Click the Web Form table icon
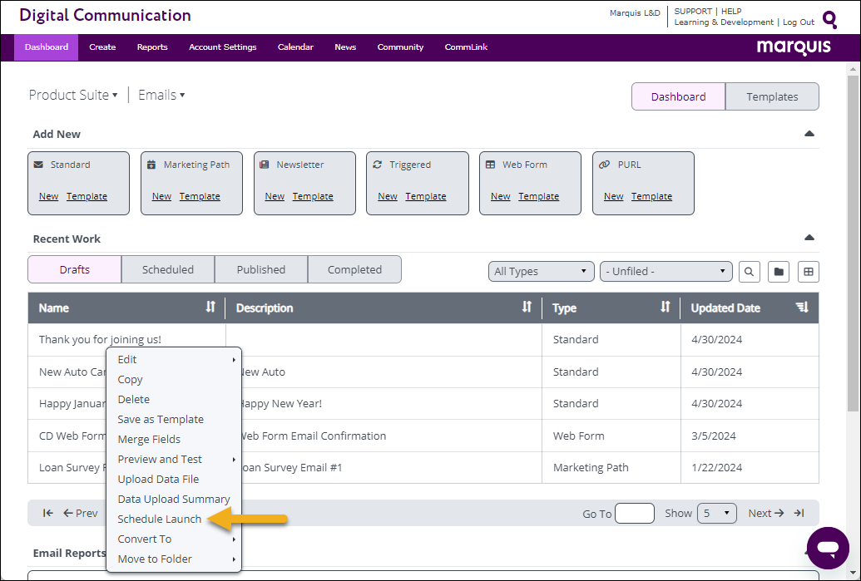The image size is (861, 581). click(x=490, y=165)
